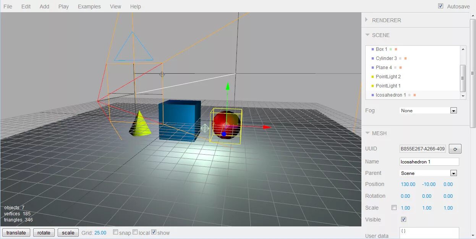Click the Position Y value -10.00
This screenshot has height=239, width=476.
[429, 184]
